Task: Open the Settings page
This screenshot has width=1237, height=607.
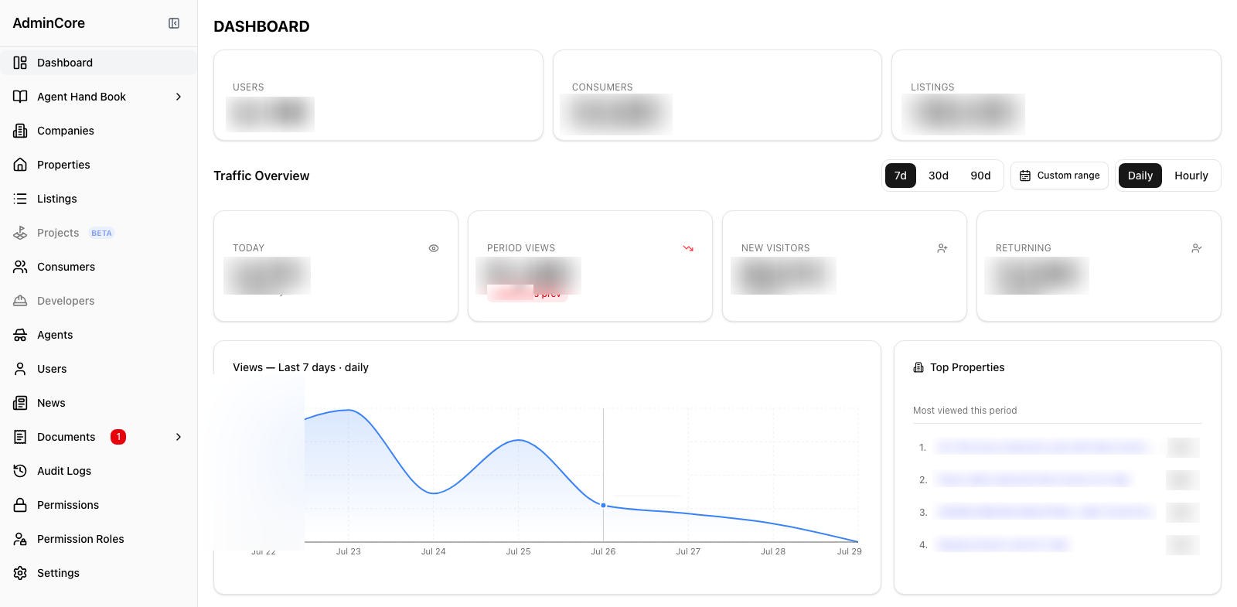Action: (x=98, y=573)
